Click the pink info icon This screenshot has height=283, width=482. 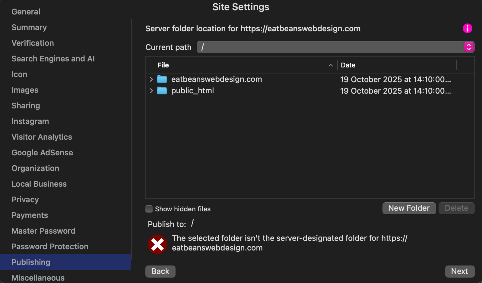pyautogui.click(x=467, y=28)
